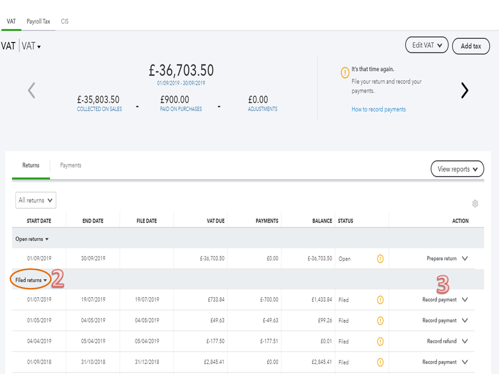Click the end date 30/09/2019 cell
The width and height of the screenshot is (499, 374).
(x=93, y=259)
